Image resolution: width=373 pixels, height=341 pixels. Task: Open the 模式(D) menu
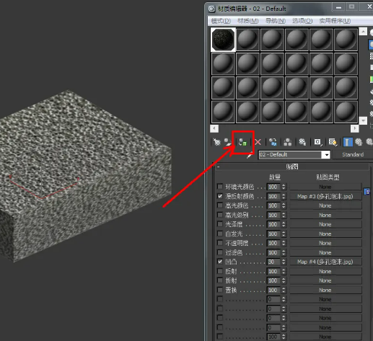coord(221,21)
